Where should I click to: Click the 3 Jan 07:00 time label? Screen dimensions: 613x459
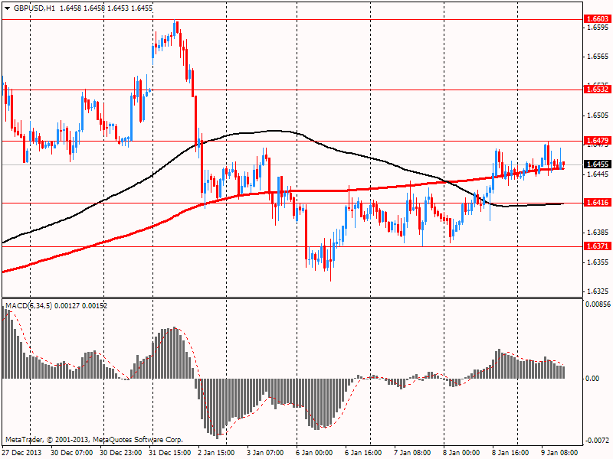[x=265, y=453]
